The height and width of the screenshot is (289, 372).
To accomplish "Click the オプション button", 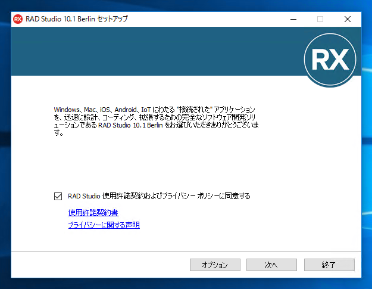I will [x=215, y=265].
